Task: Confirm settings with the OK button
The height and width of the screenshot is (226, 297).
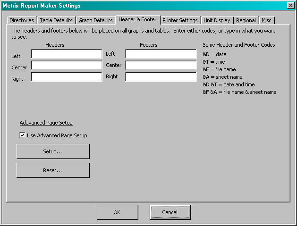Action: pos(118,212)
